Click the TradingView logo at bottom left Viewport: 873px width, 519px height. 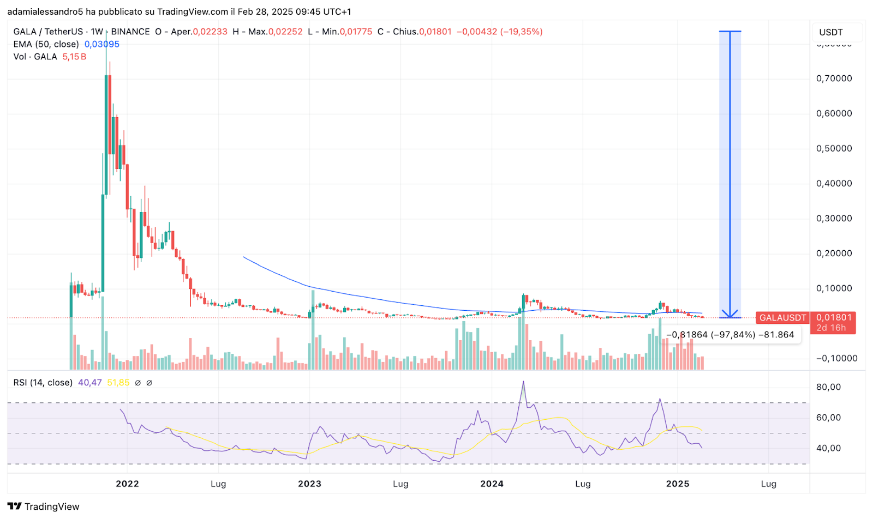point(43,506)
